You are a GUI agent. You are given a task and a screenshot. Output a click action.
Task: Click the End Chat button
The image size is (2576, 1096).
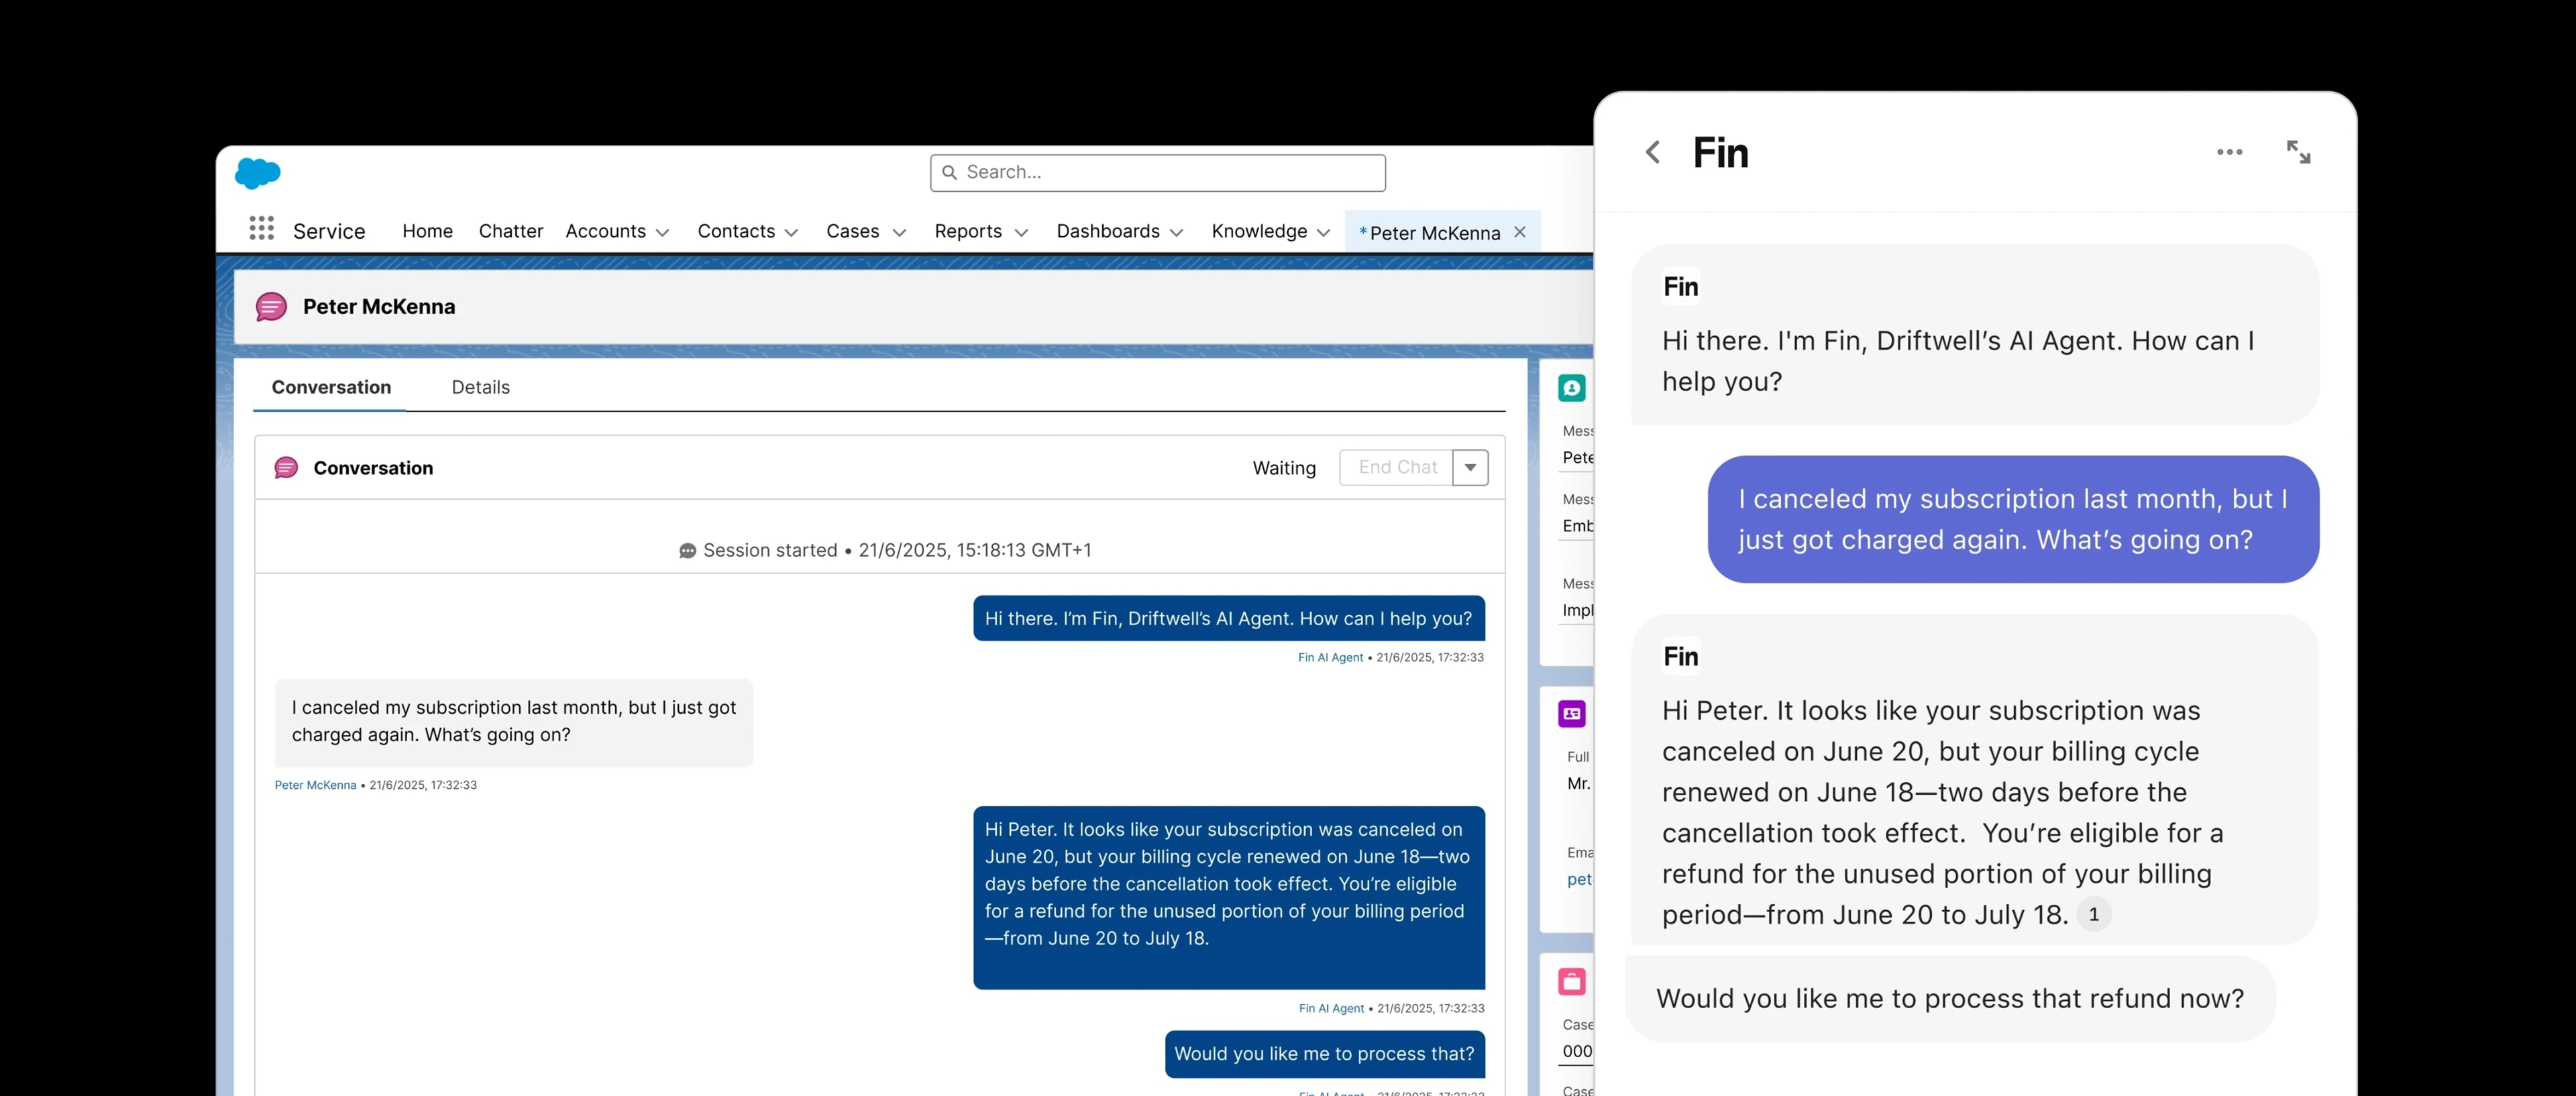click(x=1397, y=468)
